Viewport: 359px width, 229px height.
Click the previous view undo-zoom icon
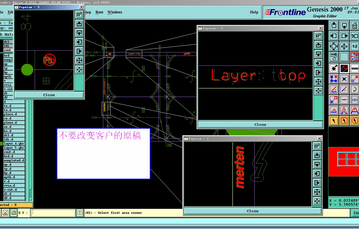click(x=355, y=36)
